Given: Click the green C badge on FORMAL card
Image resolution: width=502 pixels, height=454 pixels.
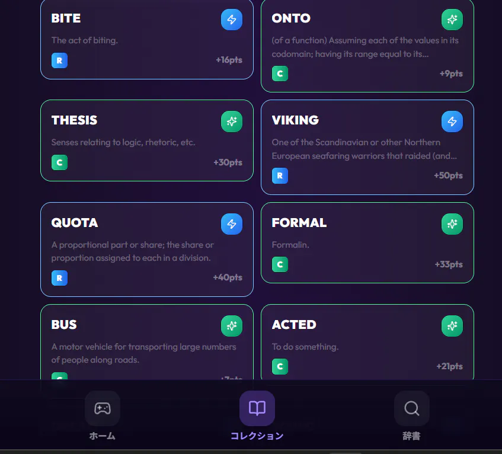Looking at the screenshot, I should point(280,264).
